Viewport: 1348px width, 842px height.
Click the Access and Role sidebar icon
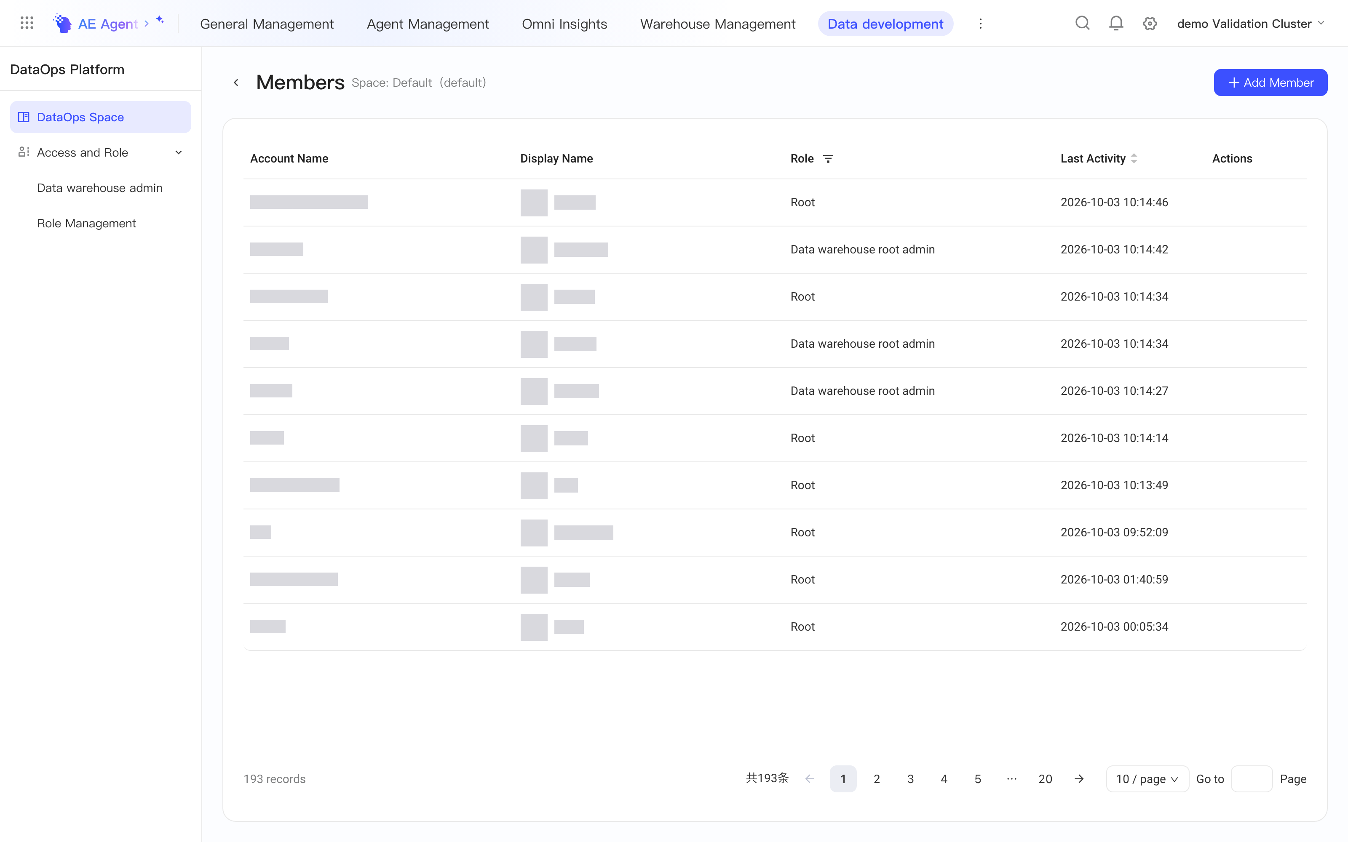point(24,152)
